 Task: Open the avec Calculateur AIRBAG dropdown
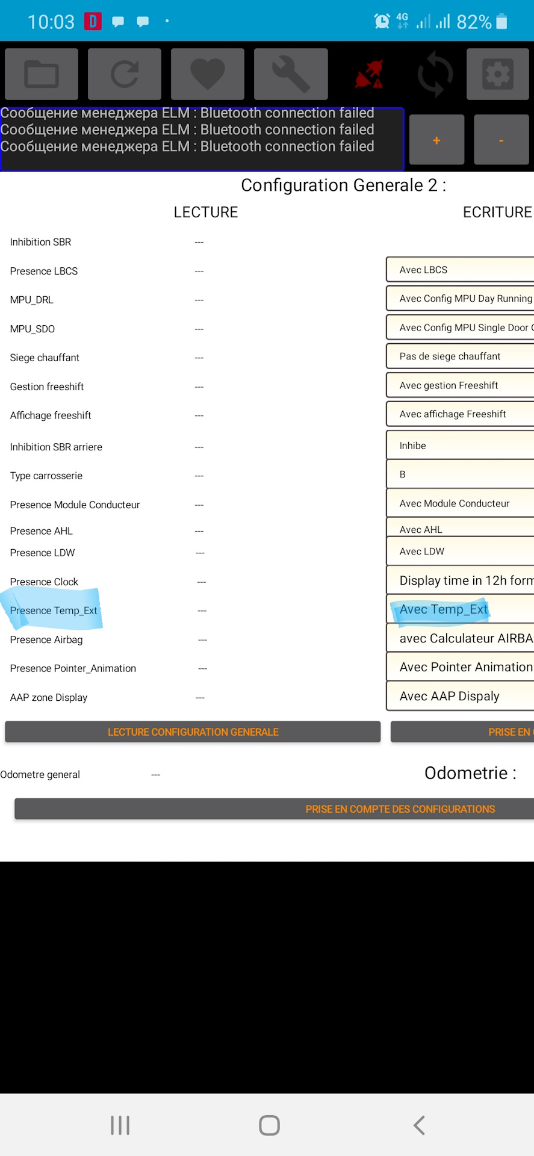[460, 638]
